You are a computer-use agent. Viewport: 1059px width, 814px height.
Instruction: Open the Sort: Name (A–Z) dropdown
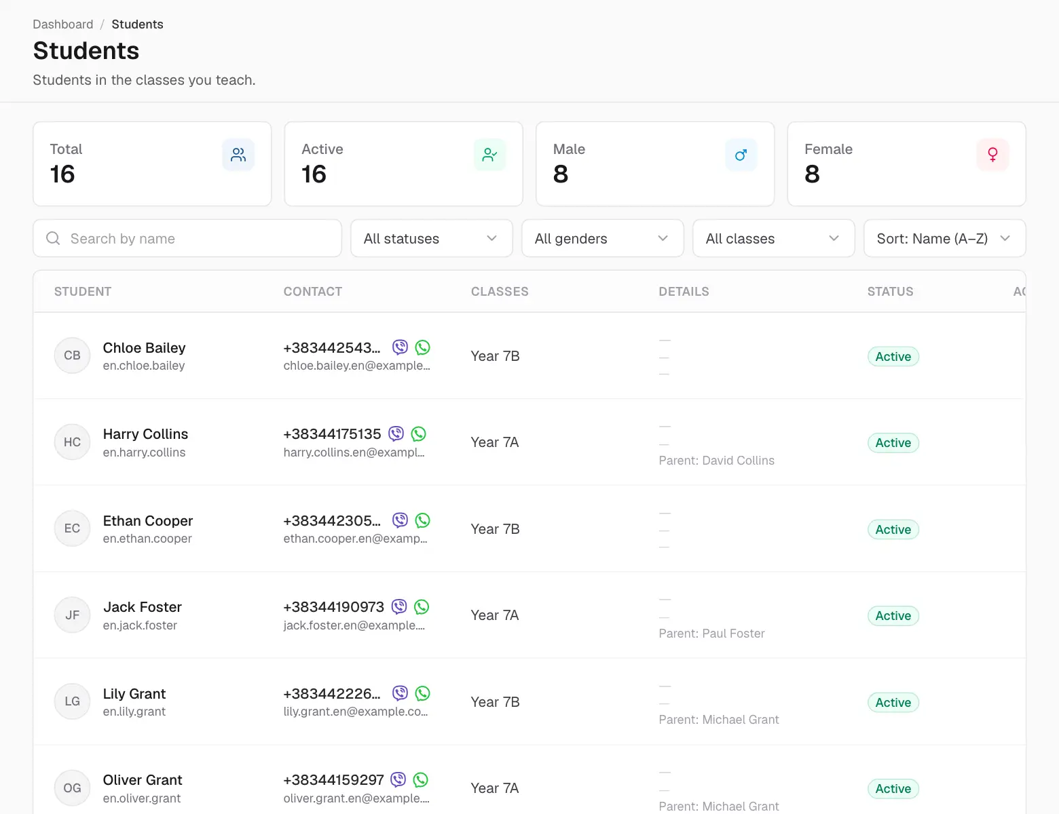[x=945, y=238]
